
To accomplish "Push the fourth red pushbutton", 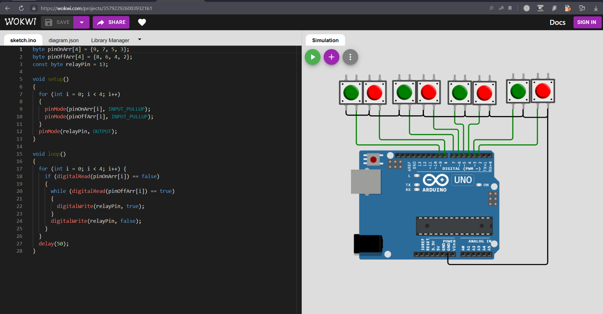I will [543, 91].
